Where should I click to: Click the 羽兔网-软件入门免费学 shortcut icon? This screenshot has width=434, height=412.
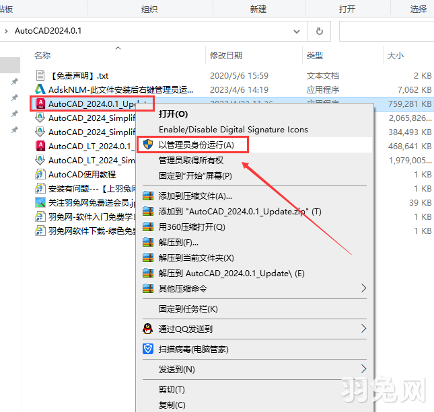(40, 216)
